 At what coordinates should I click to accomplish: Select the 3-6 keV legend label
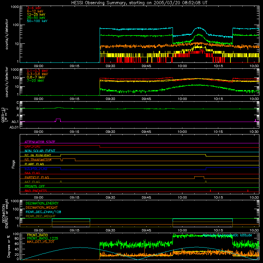34,8
